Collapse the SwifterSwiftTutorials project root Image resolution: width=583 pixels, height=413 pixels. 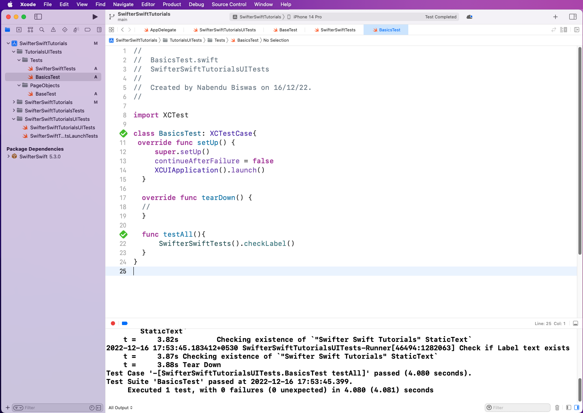tap(8, 43)
